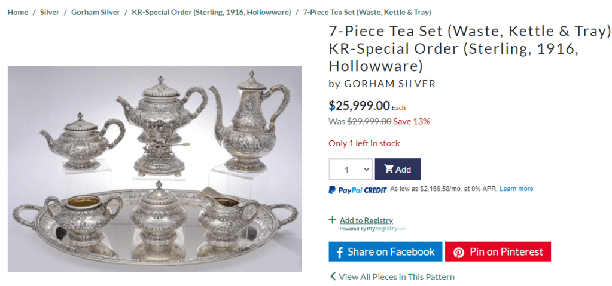This screenshot has width=612, height=286.
Task: Click the tea set product photo
Action: tap(154, 169)
